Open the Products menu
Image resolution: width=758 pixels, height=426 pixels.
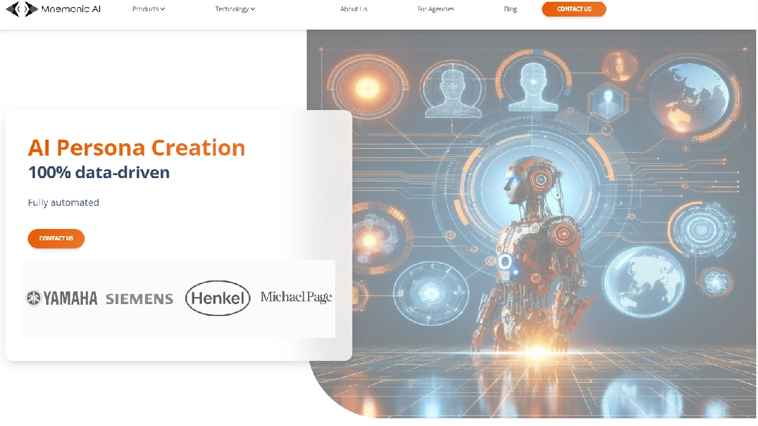click(146, 9)
